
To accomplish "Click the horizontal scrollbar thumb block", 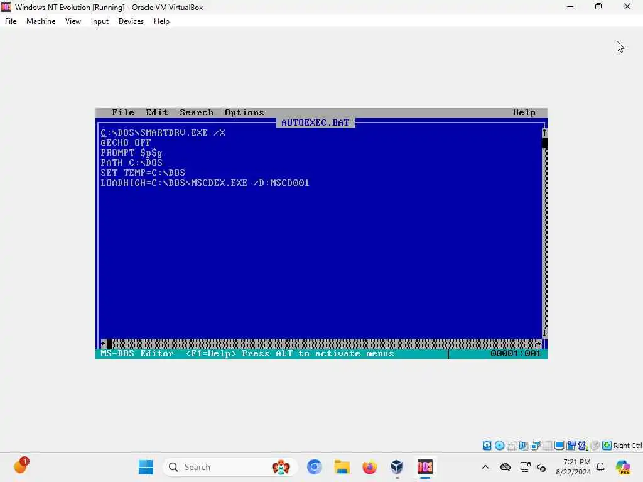I will click(x=109, y=343).
